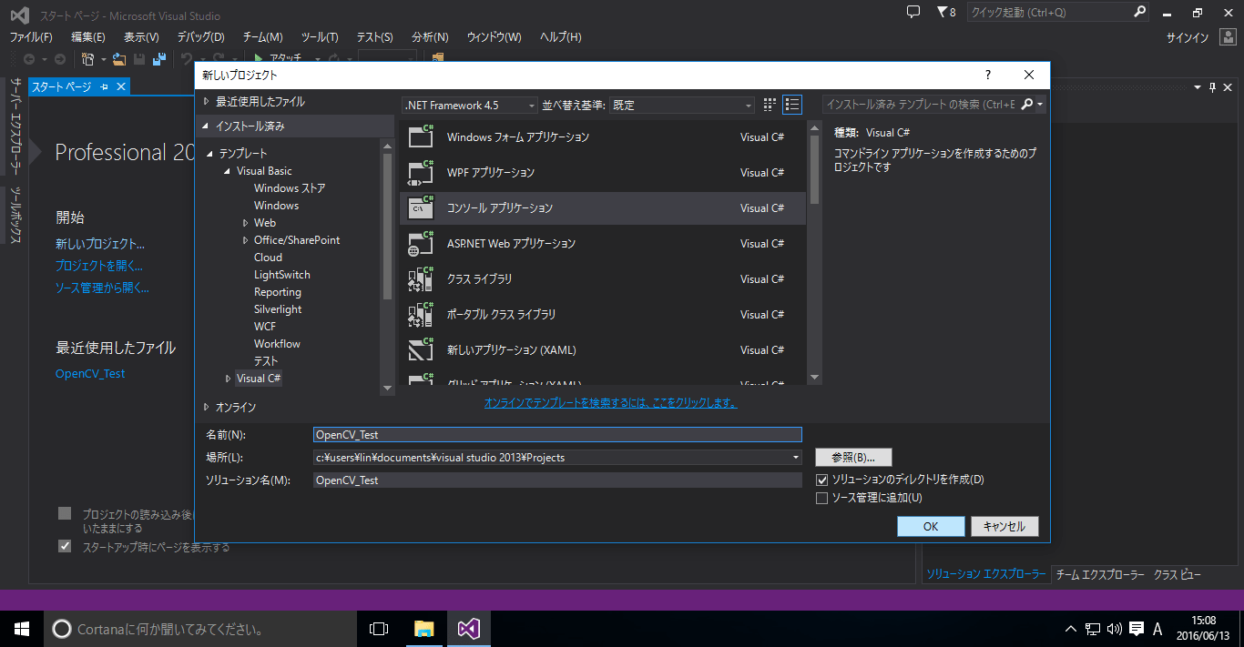This screenshot has width=1244, height=647.
Task: Click the open file toolbar icon
Action: pyautogui.click(x=119, y=59)
